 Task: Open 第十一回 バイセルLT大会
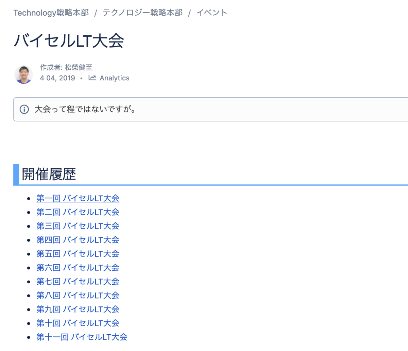(x=82, y=337)
